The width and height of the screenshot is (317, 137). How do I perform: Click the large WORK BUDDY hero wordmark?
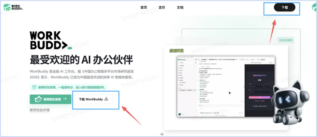(50, 40)
